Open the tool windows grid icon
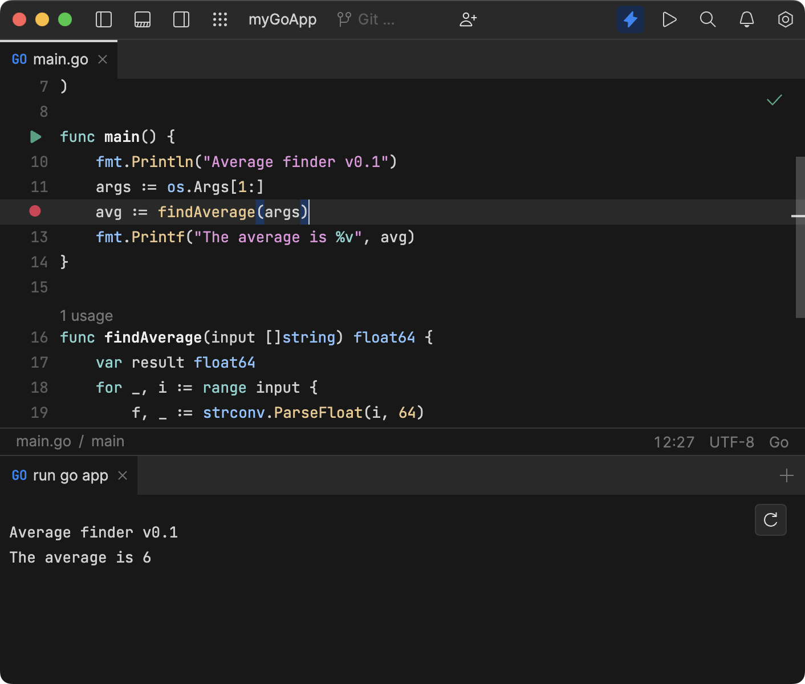Viewport: 805px width, 684px height. [x=220, y=19]
